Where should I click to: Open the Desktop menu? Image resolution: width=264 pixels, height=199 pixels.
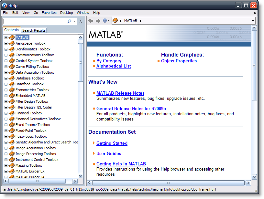pyautogui.click(x=67, y=13)
